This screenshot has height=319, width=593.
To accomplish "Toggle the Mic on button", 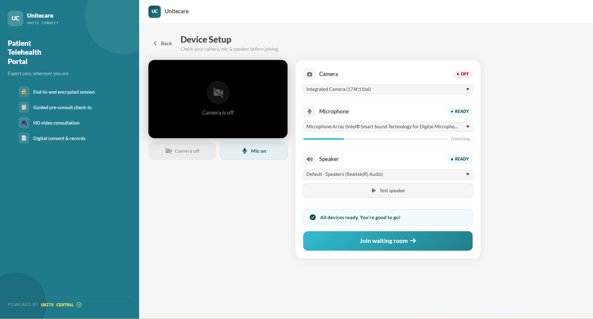I will (x=254, y=151).
